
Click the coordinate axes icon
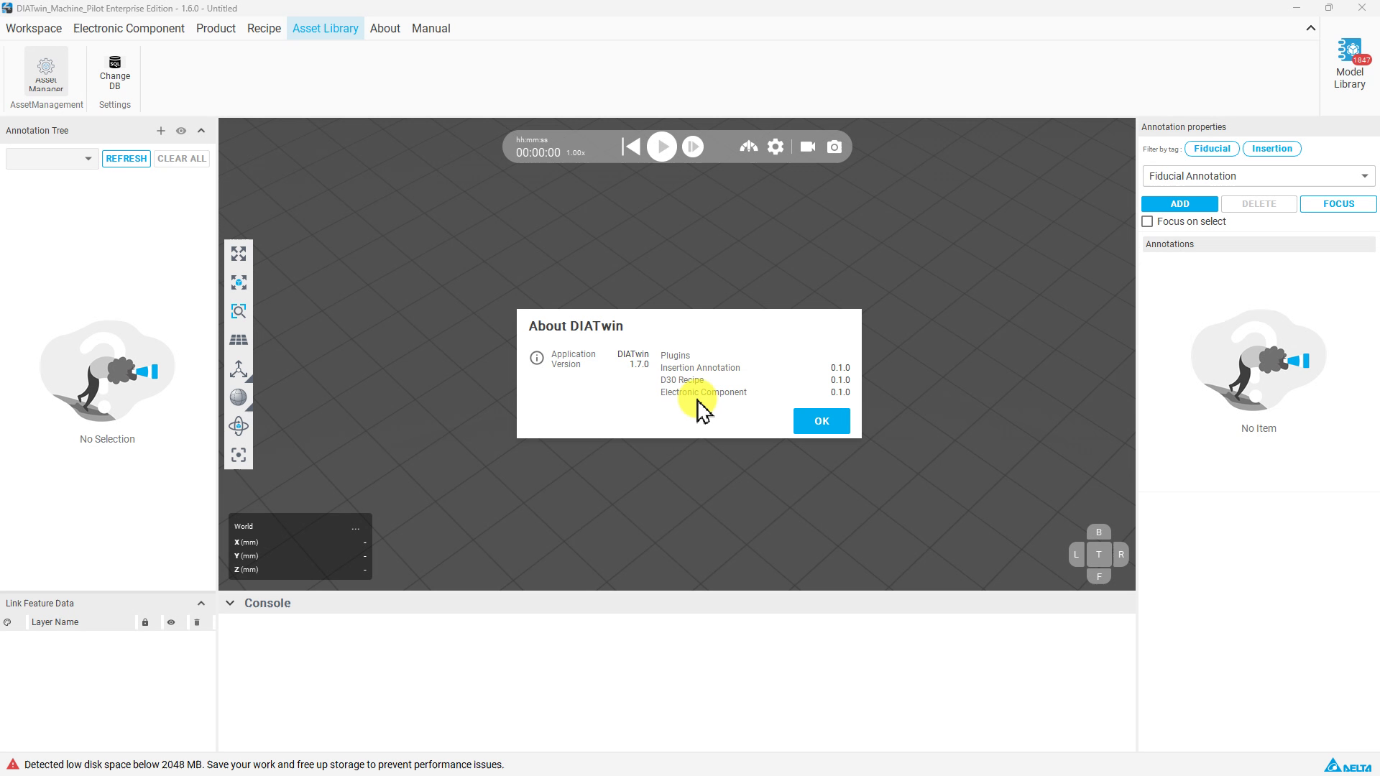click(x=239, y=369)
